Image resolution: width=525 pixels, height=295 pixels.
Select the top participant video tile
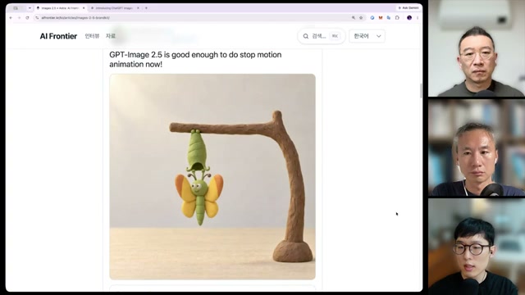point(477,48)
